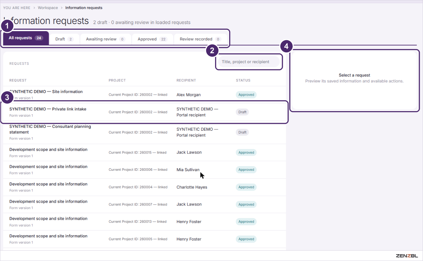Viewport: 423px width, 261px height.
Task: Click Approved badge for Charlotte Hayes row
Action: 246,187
